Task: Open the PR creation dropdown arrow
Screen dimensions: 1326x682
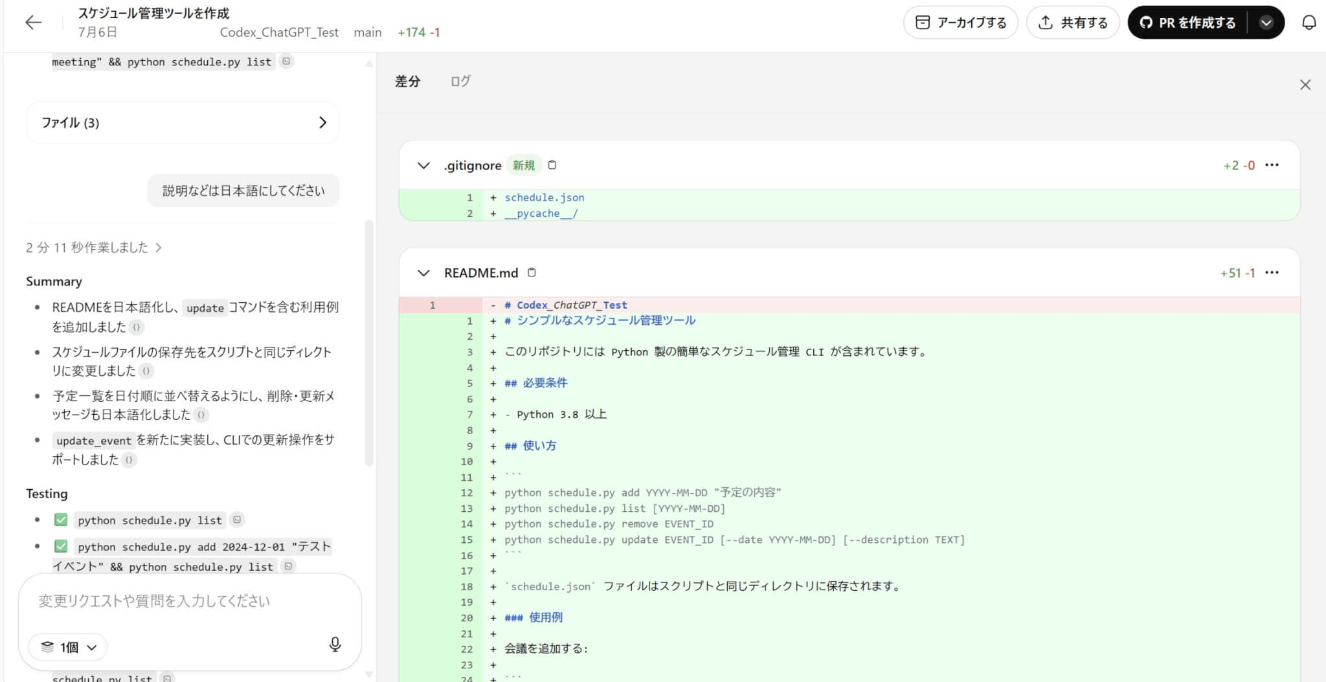Action: click(x=1266, y=23)
